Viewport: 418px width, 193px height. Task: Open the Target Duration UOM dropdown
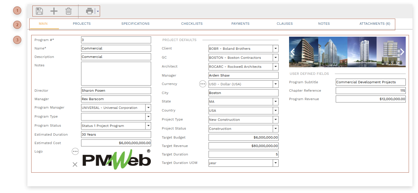[x=276, y=163]
